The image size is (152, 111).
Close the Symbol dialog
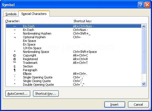click(147, 4)
